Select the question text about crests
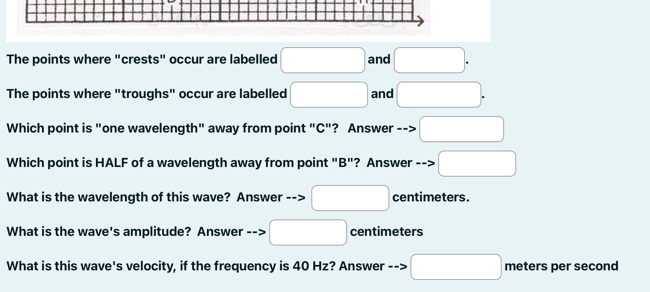 pyautogui.click(x=141, y=59)
